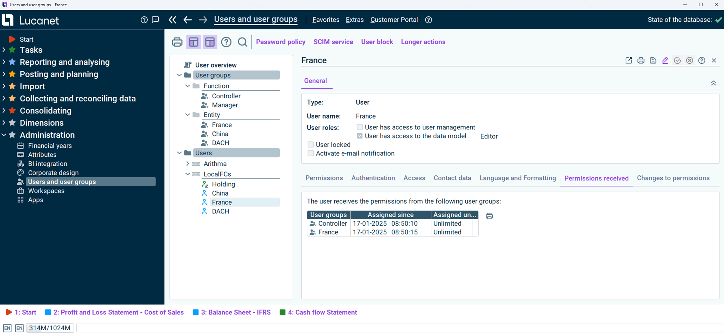Screen dimensions: 724x333
Task: Click the orange Start triangle icon in sidebar
Action: point(12,39)
